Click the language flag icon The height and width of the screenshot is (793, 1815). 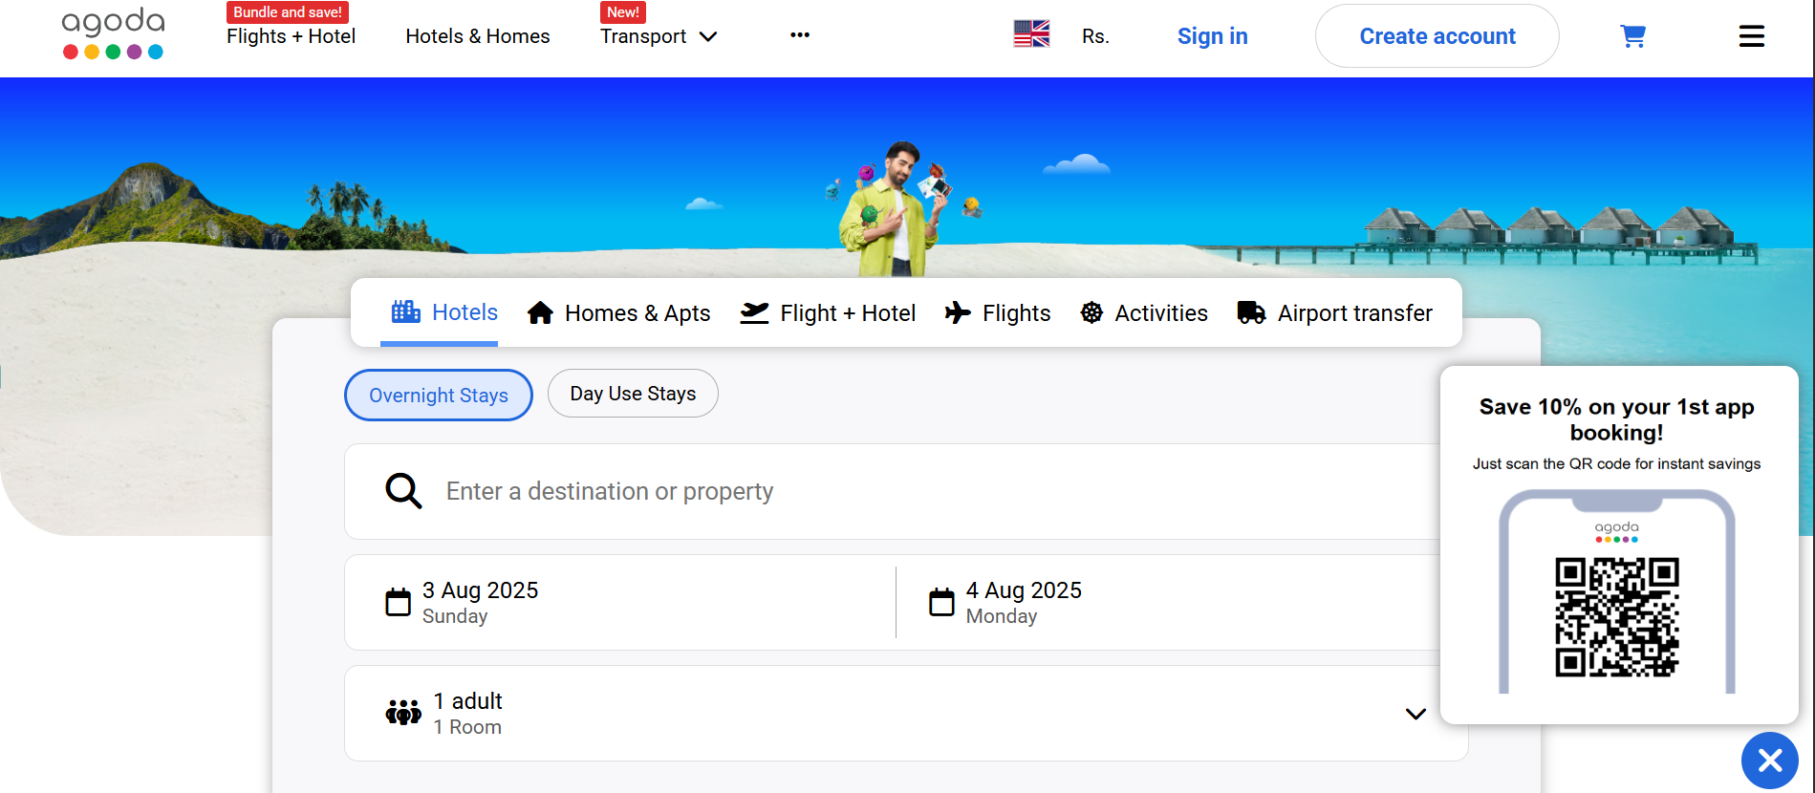[x=1031, y=34]
